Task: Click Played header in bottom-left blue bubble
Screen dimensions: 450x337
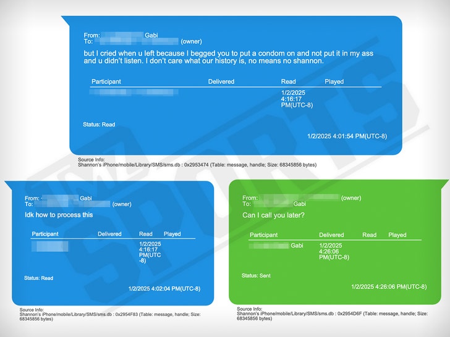Action: (172, 234)
